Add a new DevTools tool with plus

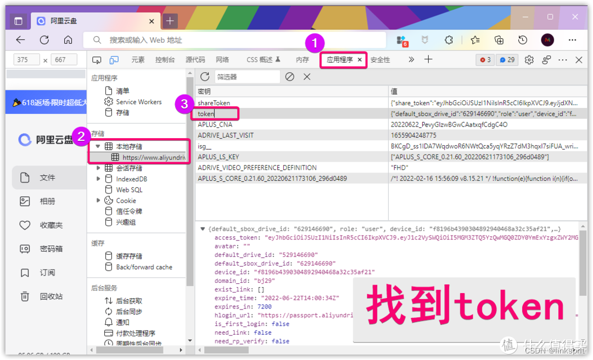tap(428, 59)
